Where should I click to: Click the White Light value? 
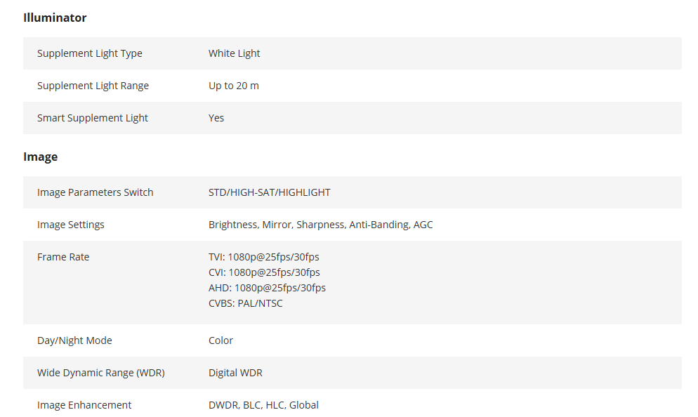(x=234, y=53)
